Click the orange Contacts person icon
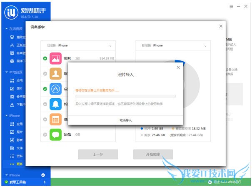252x187 pixels. coord(55,74)
